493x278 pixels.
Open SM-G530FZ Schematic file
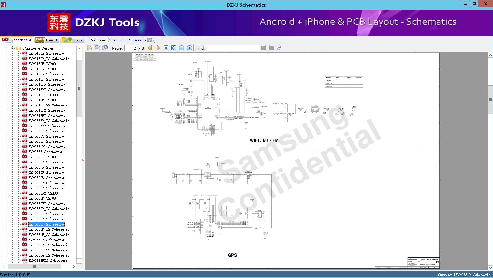pyautogui.click(x=47, y=204)
